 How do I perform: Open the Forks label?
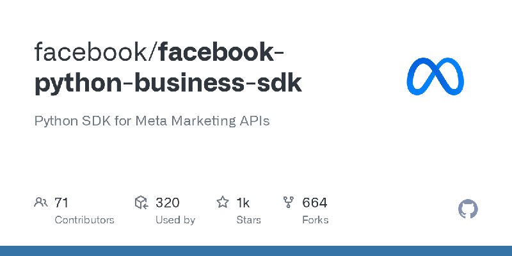pos(316,220)
